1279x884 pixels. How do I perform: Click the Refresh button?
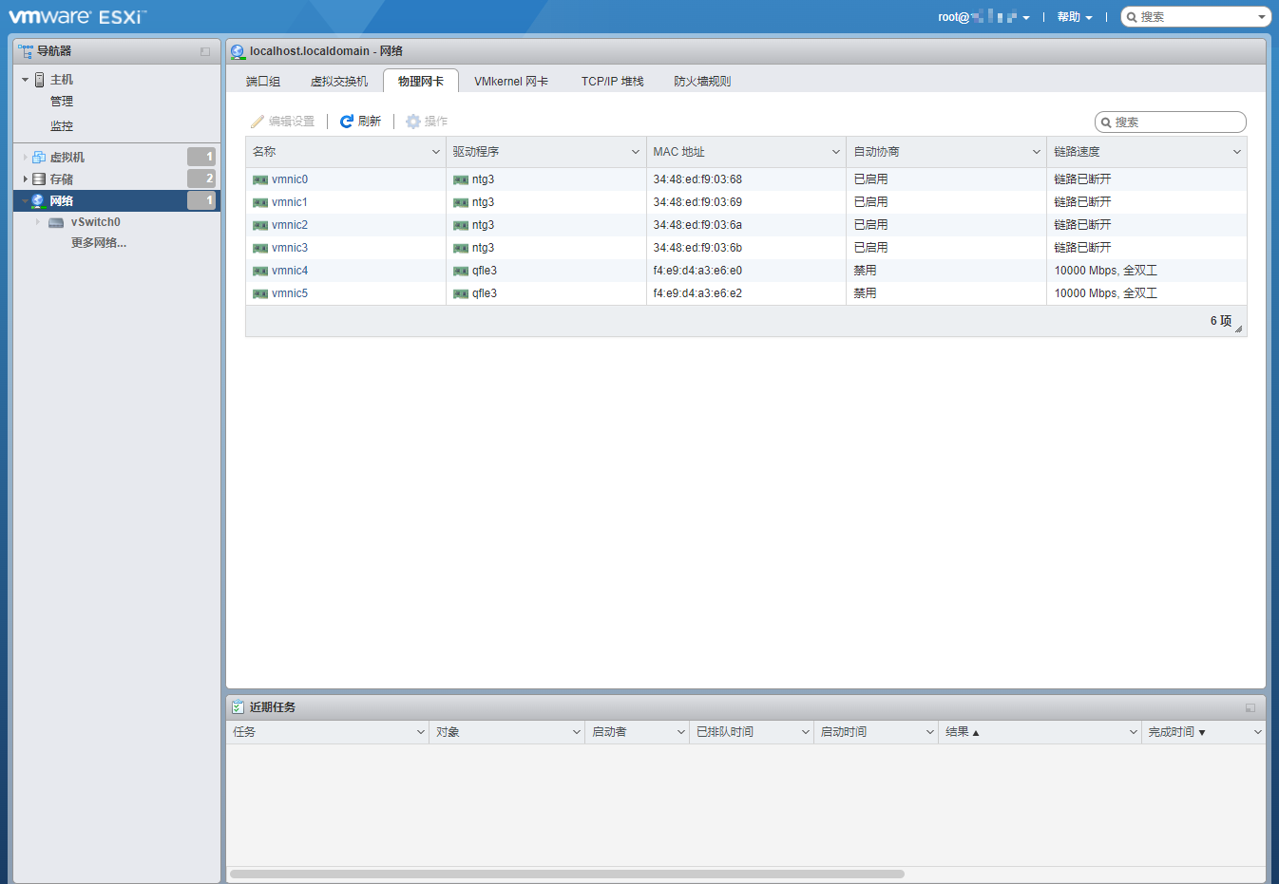360,122
